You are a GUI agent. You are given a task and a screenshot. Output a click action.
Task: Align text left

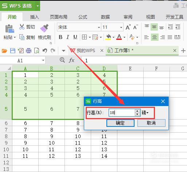click(x=147, y=37)
